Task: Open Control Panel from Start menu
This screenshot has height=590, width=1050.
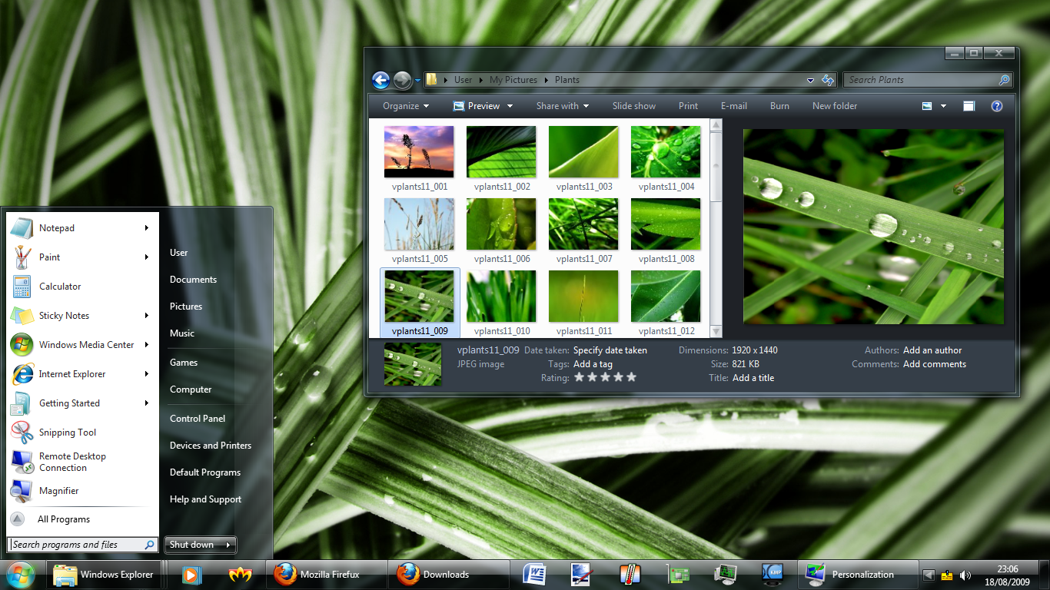Action: pos(198,419)
